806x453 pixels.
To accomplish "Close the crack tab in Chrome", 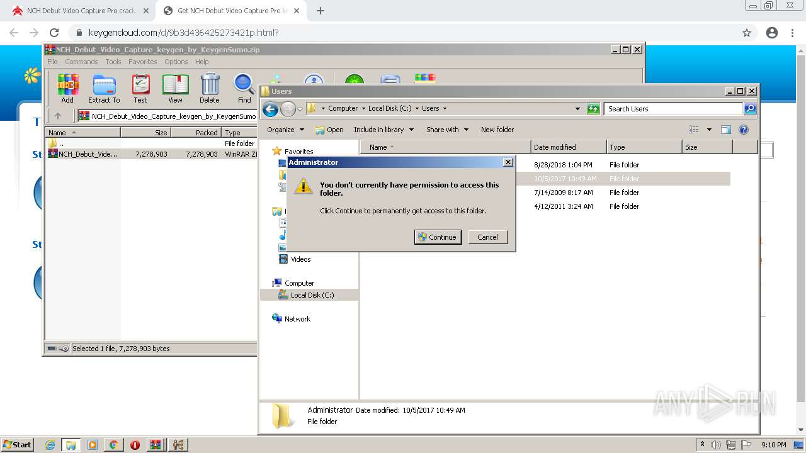I will [145, 11].
